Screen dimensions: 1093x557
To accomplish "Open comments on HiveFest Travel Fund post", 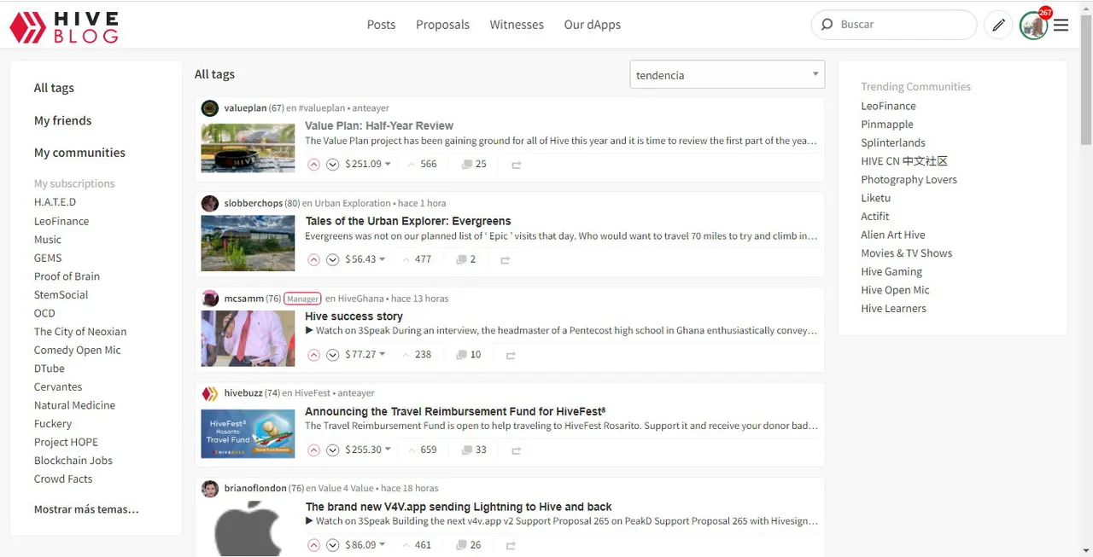I will [474, 450].
